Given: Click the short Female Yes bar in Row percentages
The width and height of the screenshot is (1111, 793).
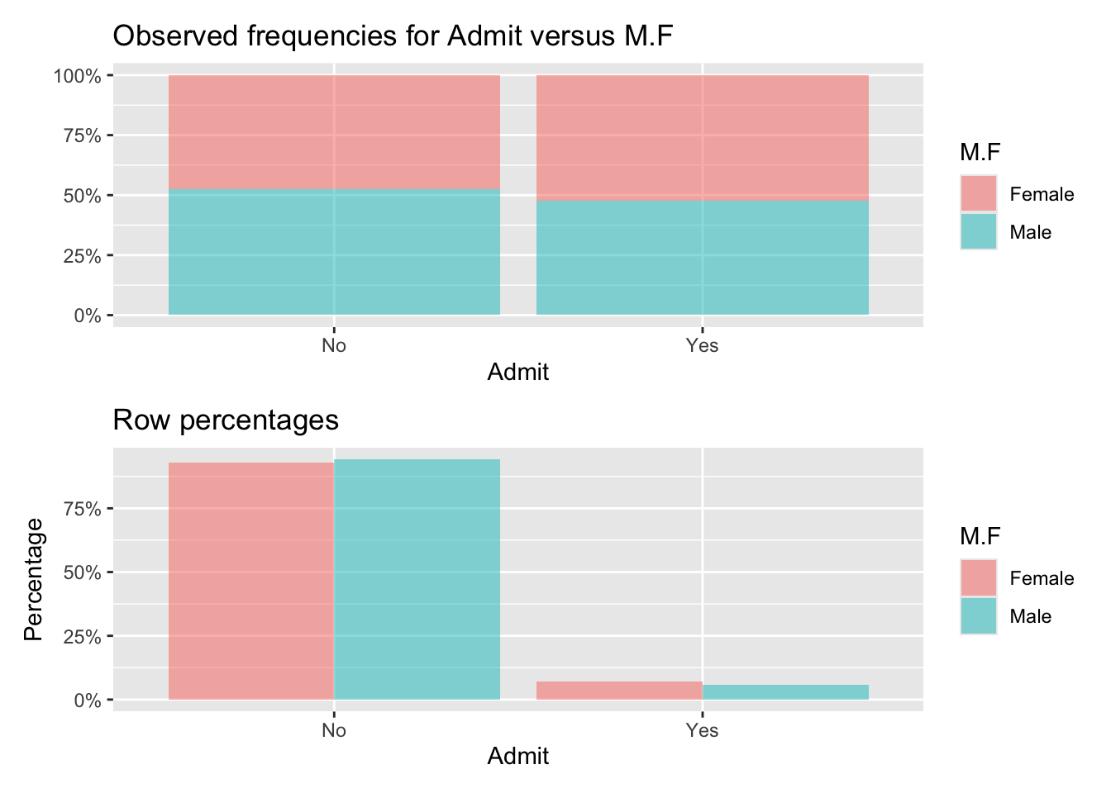Looking at the screenshot, I should coord(619,691).
